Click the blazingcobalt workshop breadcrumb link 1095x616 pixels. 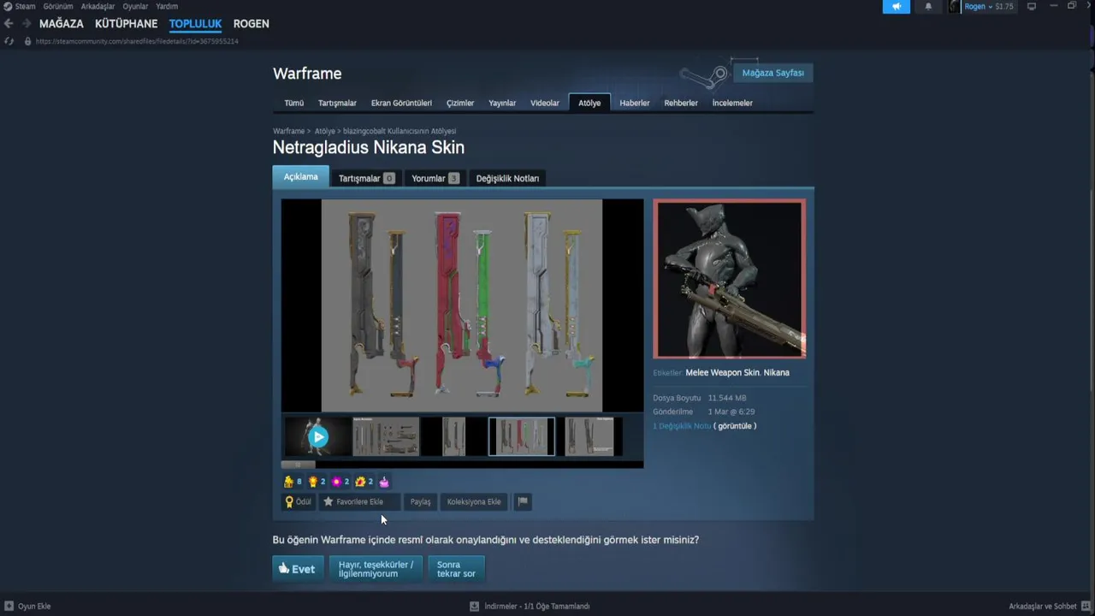tap(400, 131)
